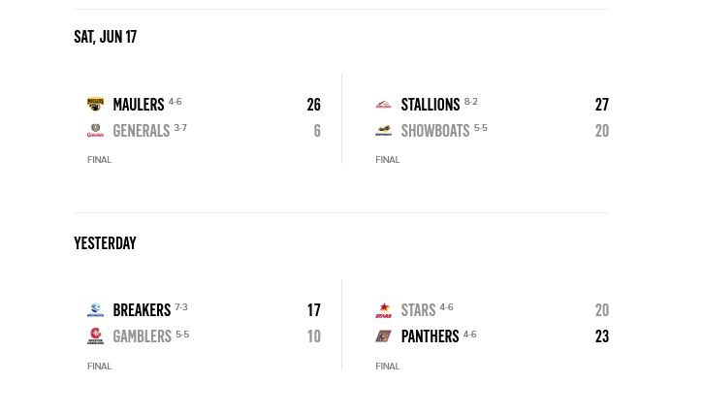The width and height of the screenshot is (703, 415).
Task: Open the Panthers team name link
Action: tap(430, 336)
